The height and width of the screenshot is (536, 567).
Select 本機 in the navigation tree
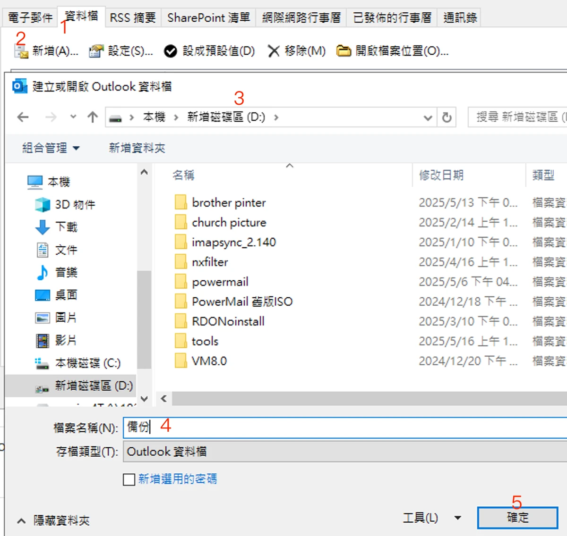(49, 182)
